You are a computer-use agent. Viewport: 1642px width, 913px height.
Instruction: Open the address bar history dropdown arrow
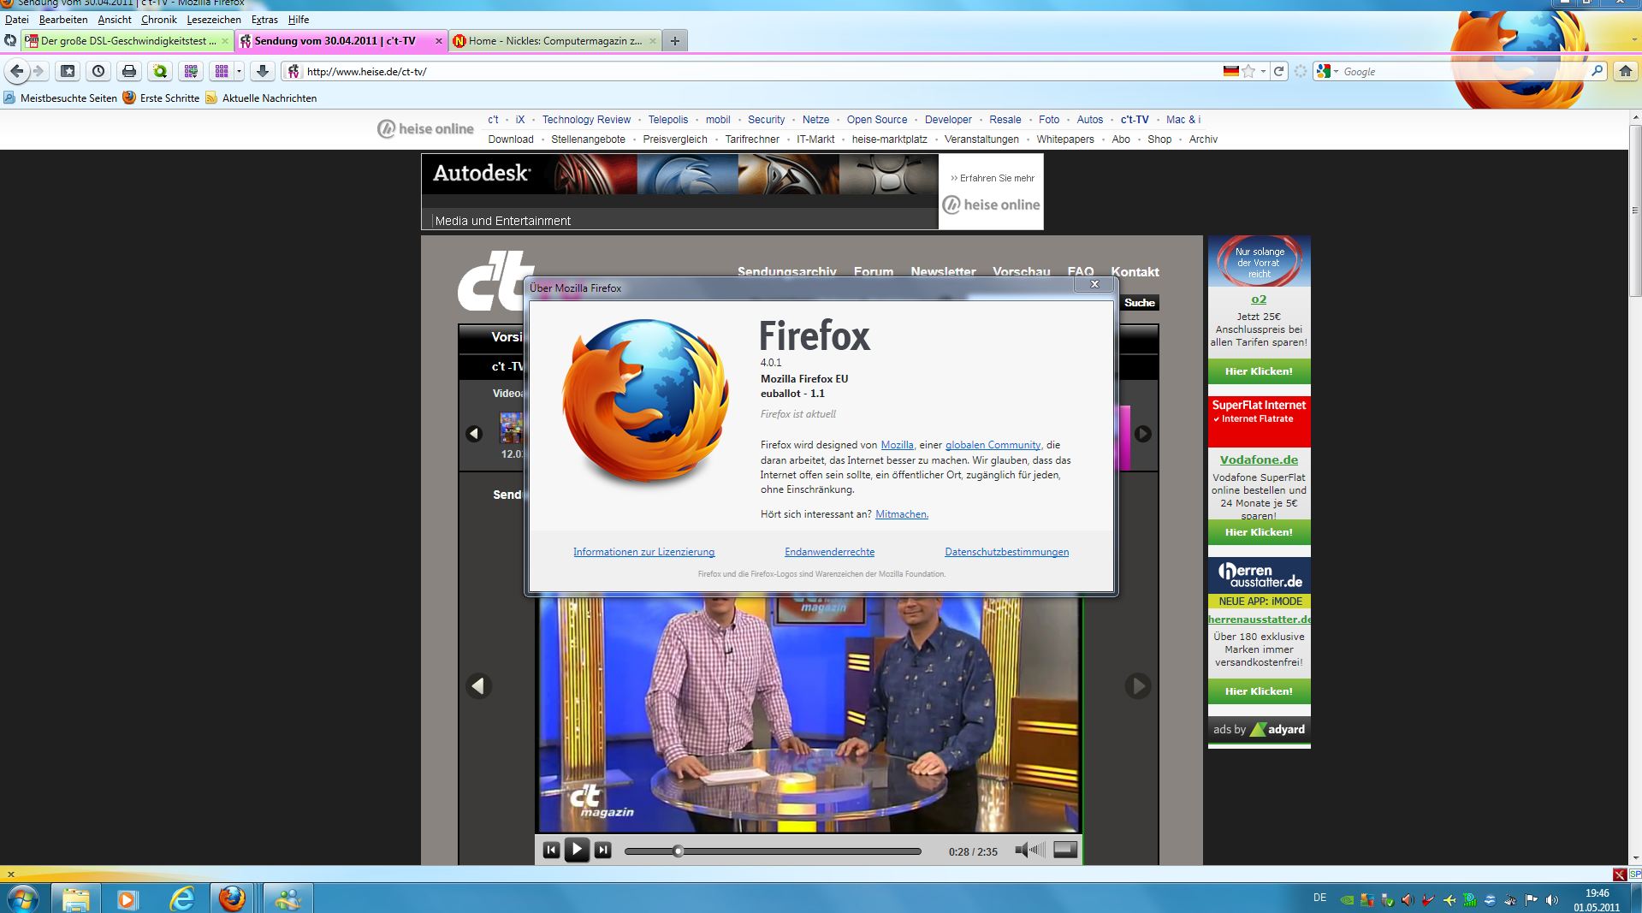click(1263, 71)
